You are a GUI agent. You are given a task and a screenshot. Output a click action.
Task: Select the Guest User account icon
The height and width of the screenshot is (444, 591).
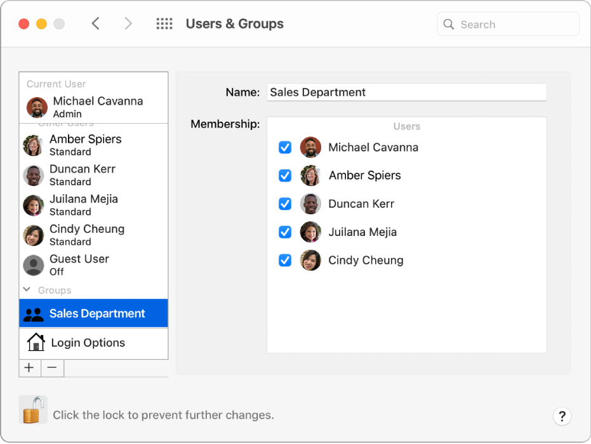tap(33, 265)
